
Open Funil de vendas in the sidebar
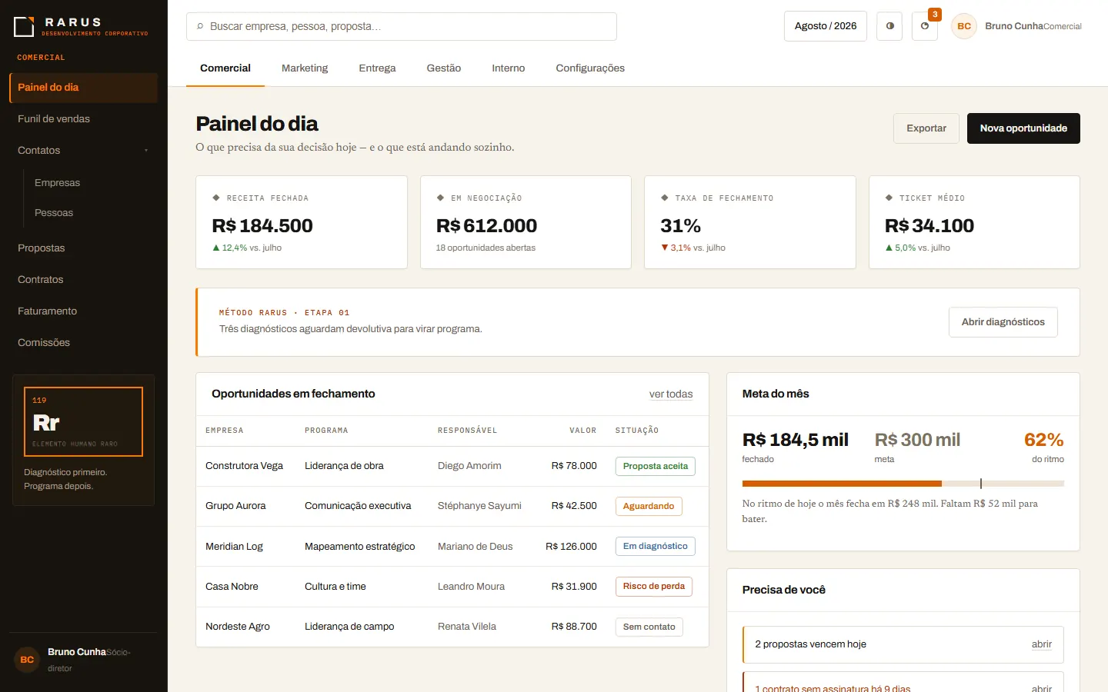pyautogui.click(x=83, y=119)
